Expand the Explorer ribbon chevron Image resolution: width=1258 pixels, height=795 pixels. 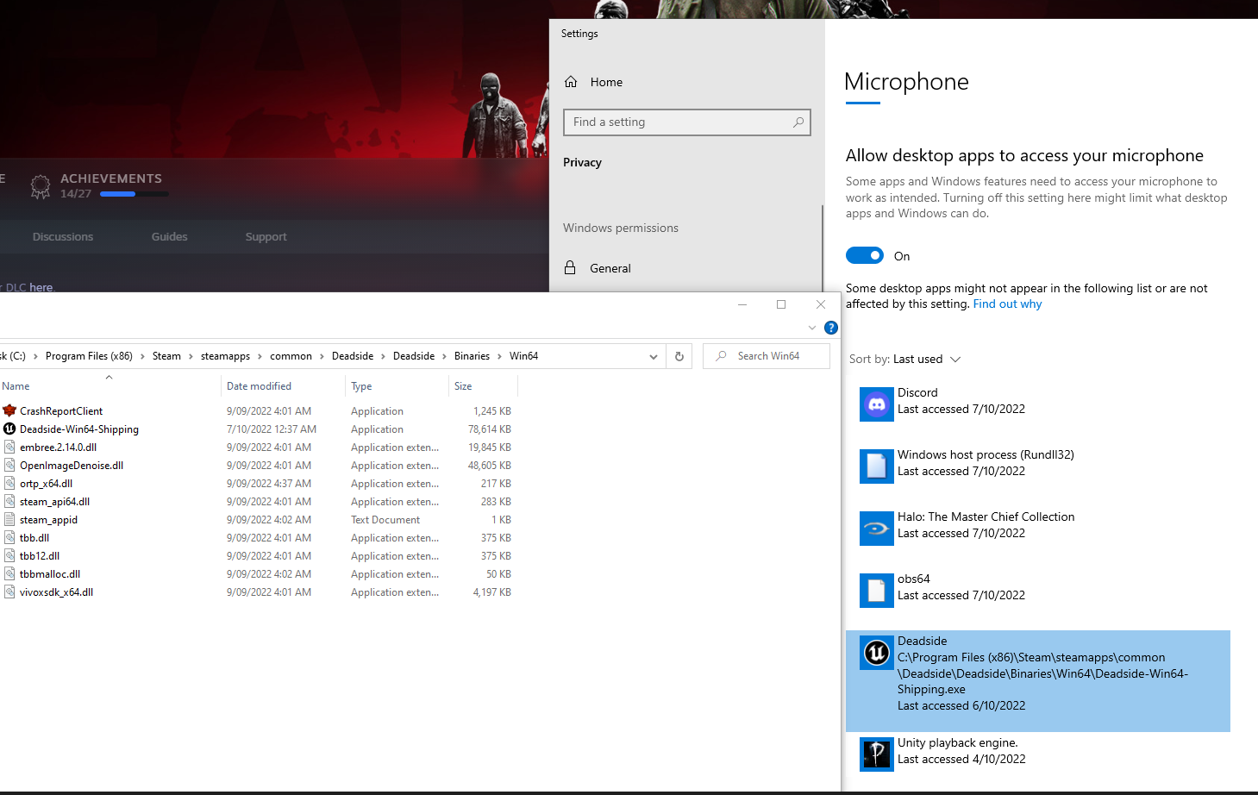tap(811, 328)
